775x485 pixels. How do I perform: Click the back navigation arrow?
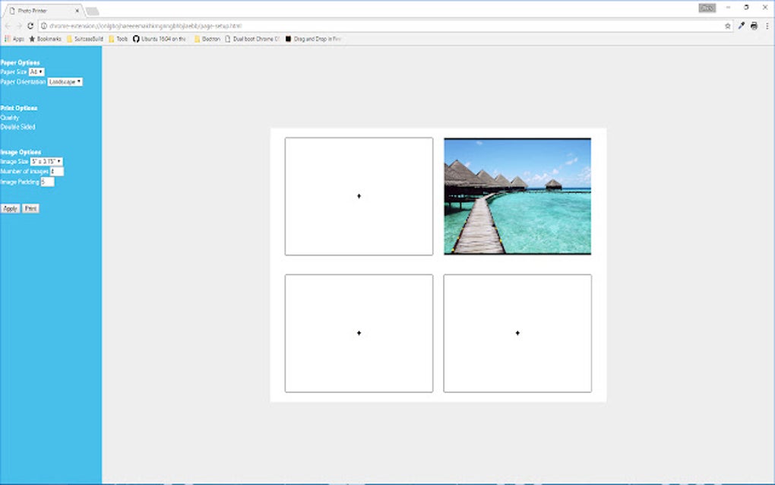[x=6, y=25]
